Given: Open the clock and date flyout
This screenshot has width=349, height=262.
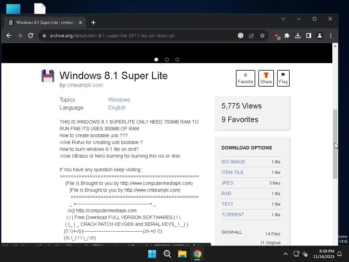Looking at the screenshot, I should click(x=324, y=254).
